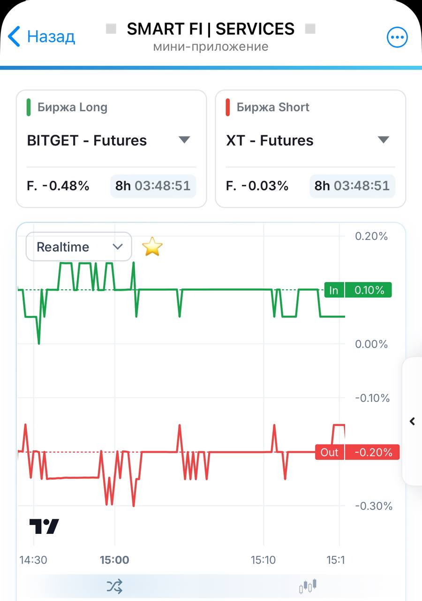
Task: Click the green In 0.10% price label
Action: point(358,290)
